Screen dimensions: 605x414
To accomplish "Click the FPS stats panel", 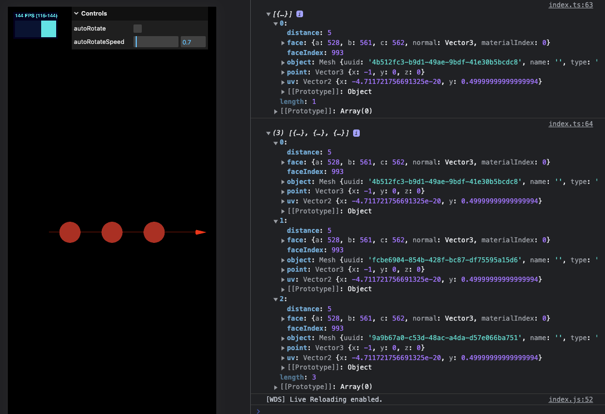I will [36, 26].
